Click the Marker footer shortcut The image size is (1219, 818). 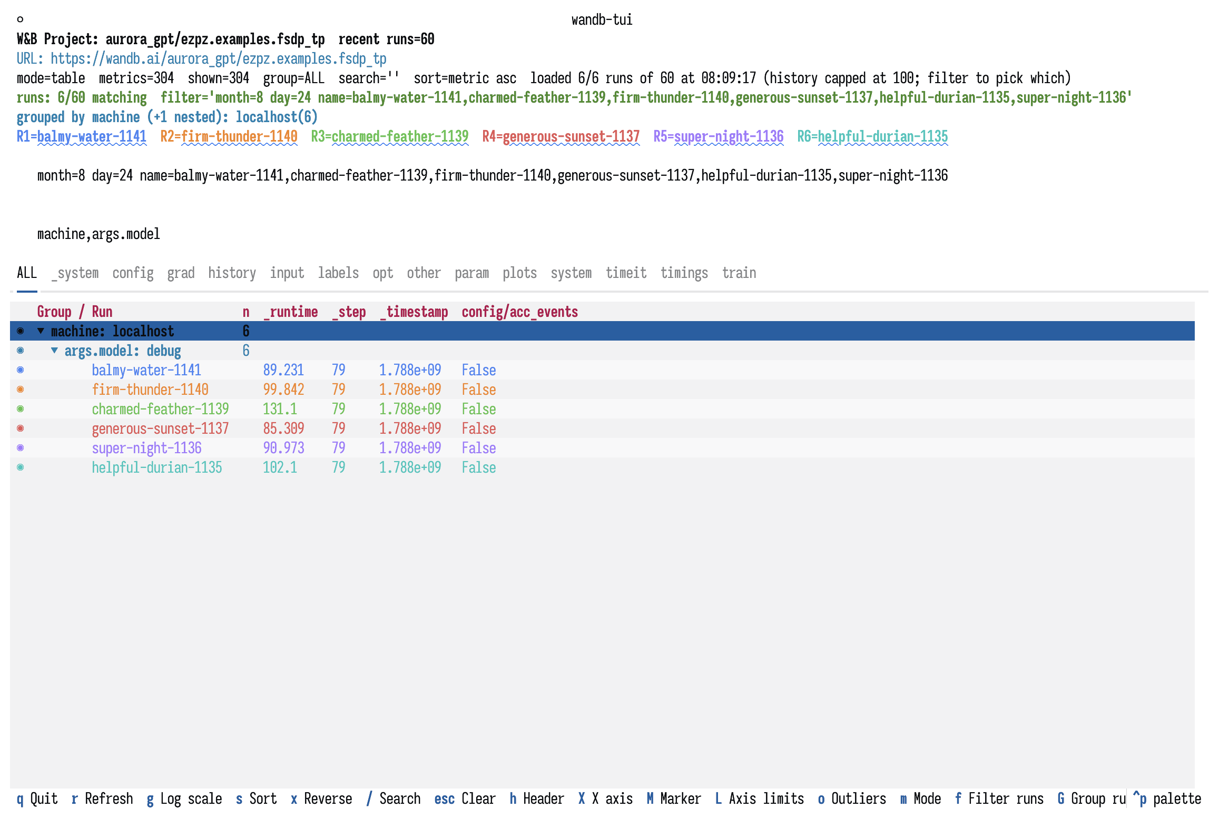pyautogui.click(x=674, y=799)
